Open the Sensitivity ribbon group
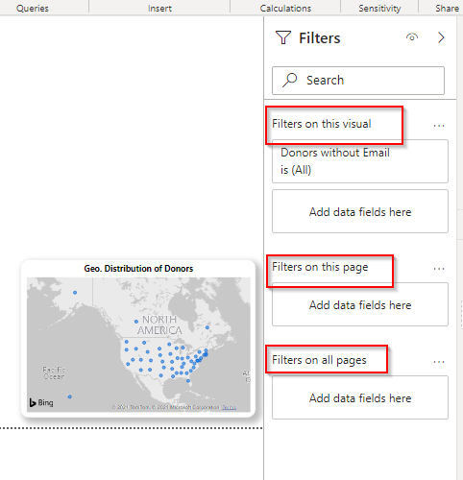The image size is (463, 480). (379, 9)
